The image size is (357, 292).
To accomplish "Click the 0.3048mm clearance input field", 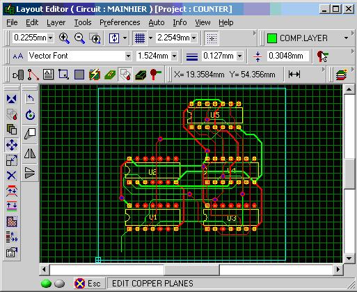I will 287,56.
